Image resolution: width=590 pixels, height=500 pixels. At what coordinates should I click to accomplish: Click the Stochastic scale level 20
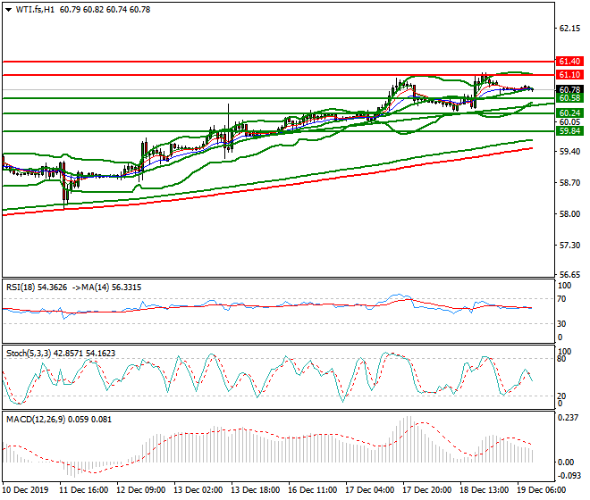tap(561, 396)
